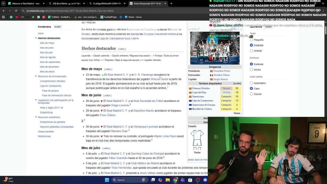Select Grande text size
Viewport: 327px width, 184px height.
tap(251, 51)
